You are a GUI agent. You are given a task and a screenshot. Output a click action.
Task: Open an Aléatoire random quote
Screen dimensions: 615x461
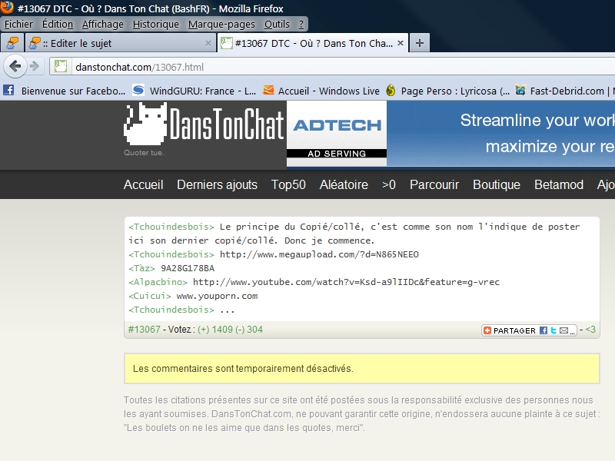(x=344, y=184)
